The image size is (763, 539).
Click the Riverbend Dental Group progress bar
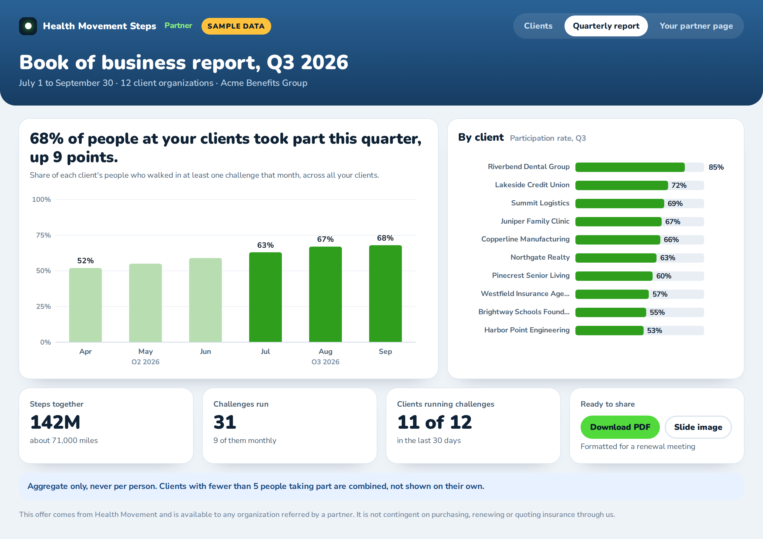pyautogui.click(x=639, y=167)
